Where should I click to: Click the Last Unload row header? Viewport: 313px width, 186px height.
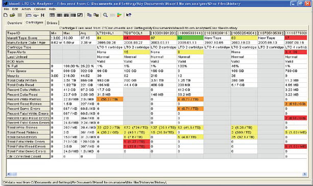(x=28, y=57)
